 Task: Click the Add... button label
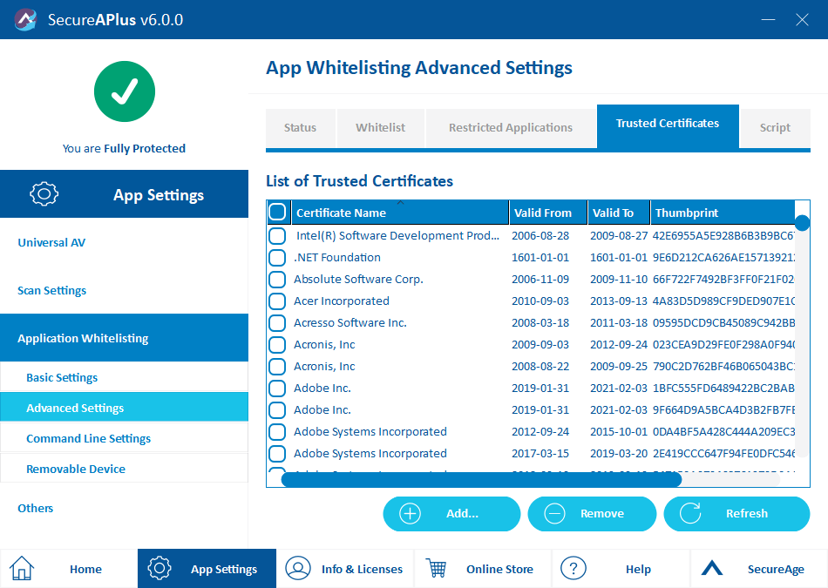[462, 514]
